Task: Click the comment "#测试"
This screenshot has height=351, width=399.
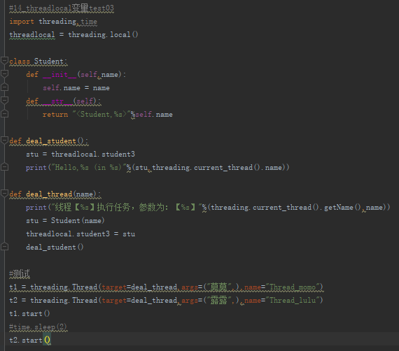Action: (20, 273)
